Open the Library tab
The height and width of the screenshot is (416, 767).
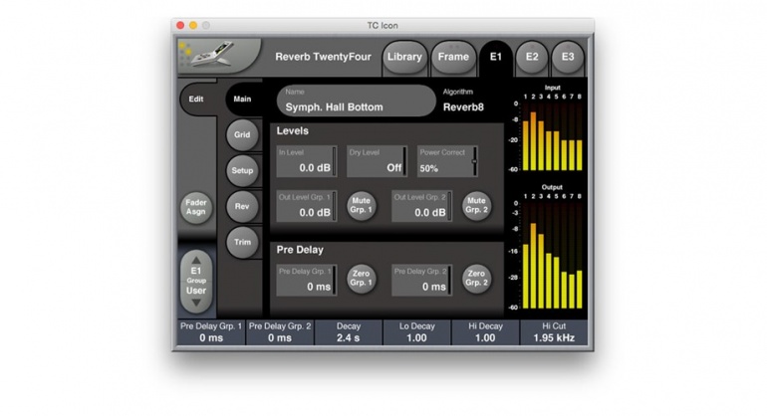[x=404, y=57]
